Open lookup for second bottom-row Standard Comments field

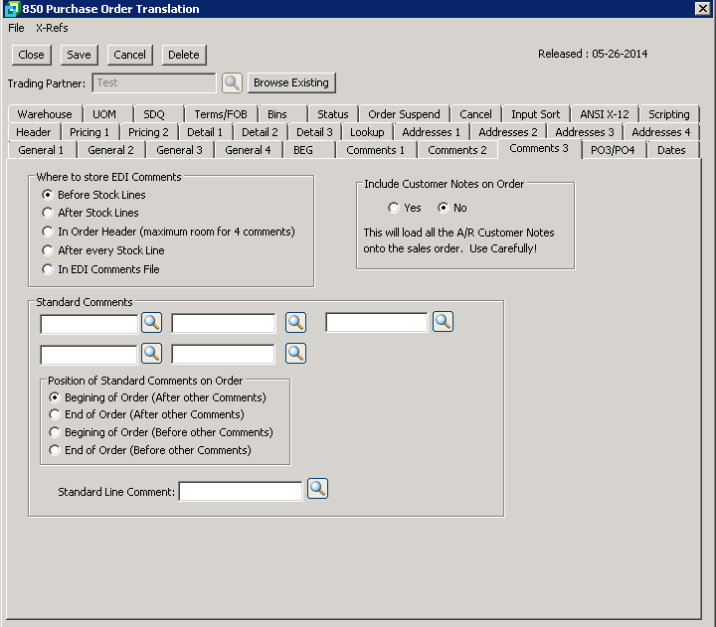click(x=295, y=353)
